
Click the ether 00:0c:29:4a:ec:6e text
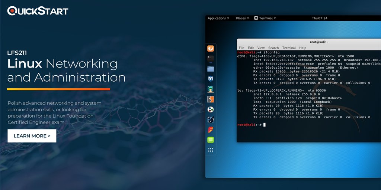[x=276, y=68]
